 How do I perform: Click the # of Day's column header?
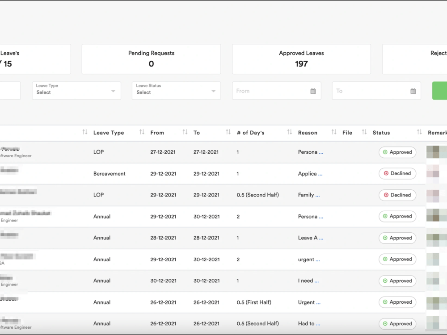point(251,133)
